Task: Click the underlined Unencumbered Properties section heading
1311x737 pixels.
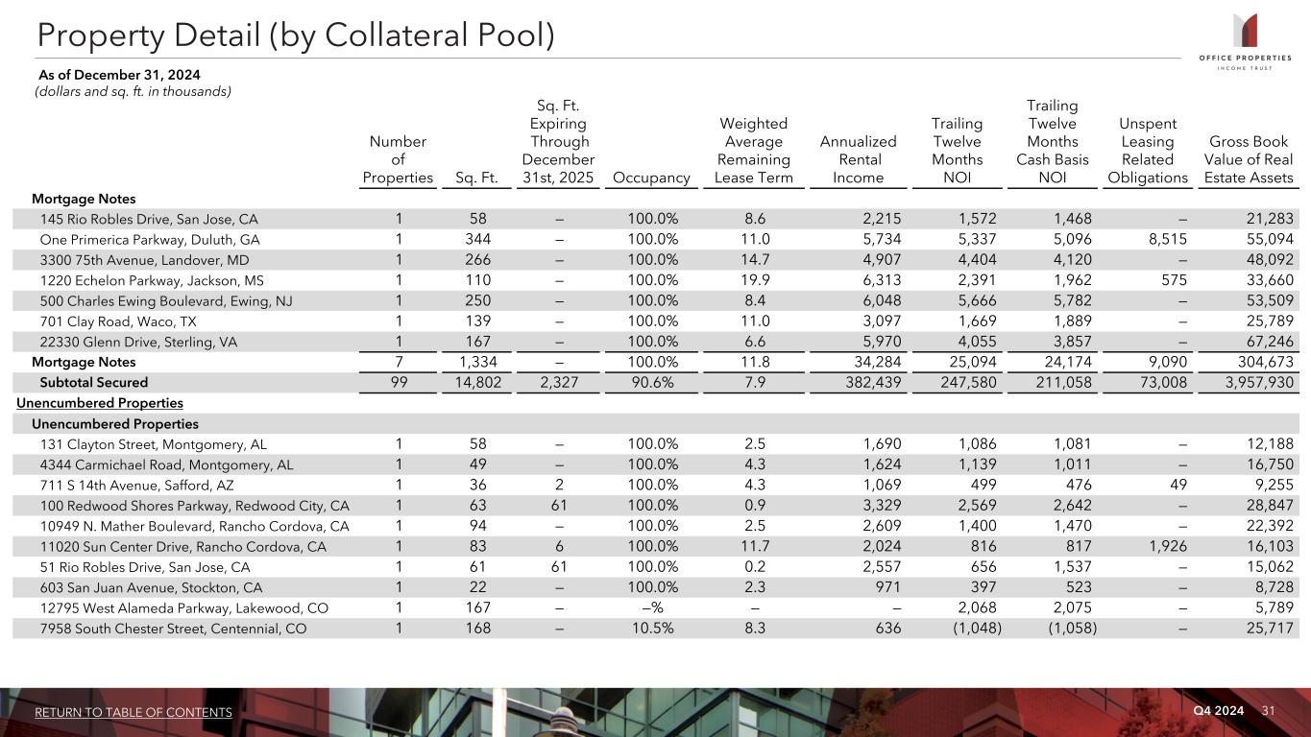Action: 100,403
